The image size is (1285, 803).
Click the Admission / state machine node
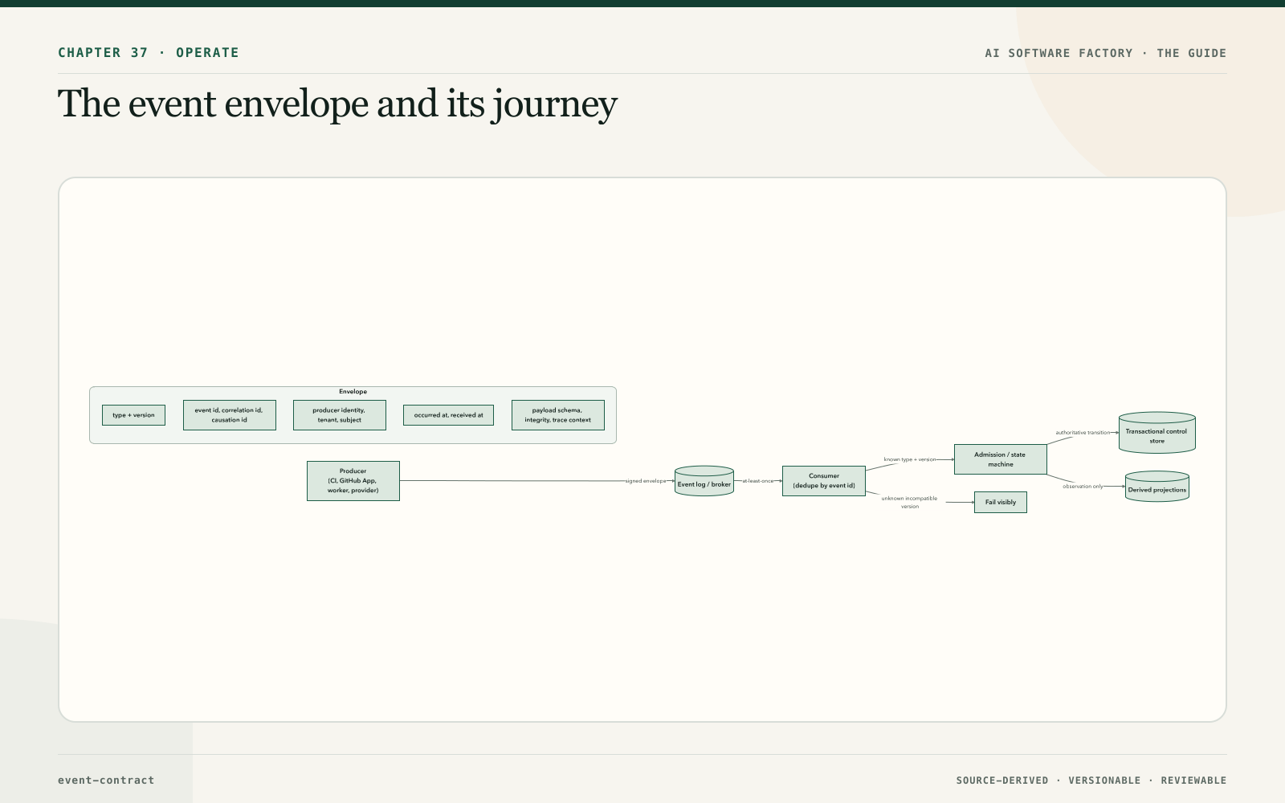tap(1000, 459)
